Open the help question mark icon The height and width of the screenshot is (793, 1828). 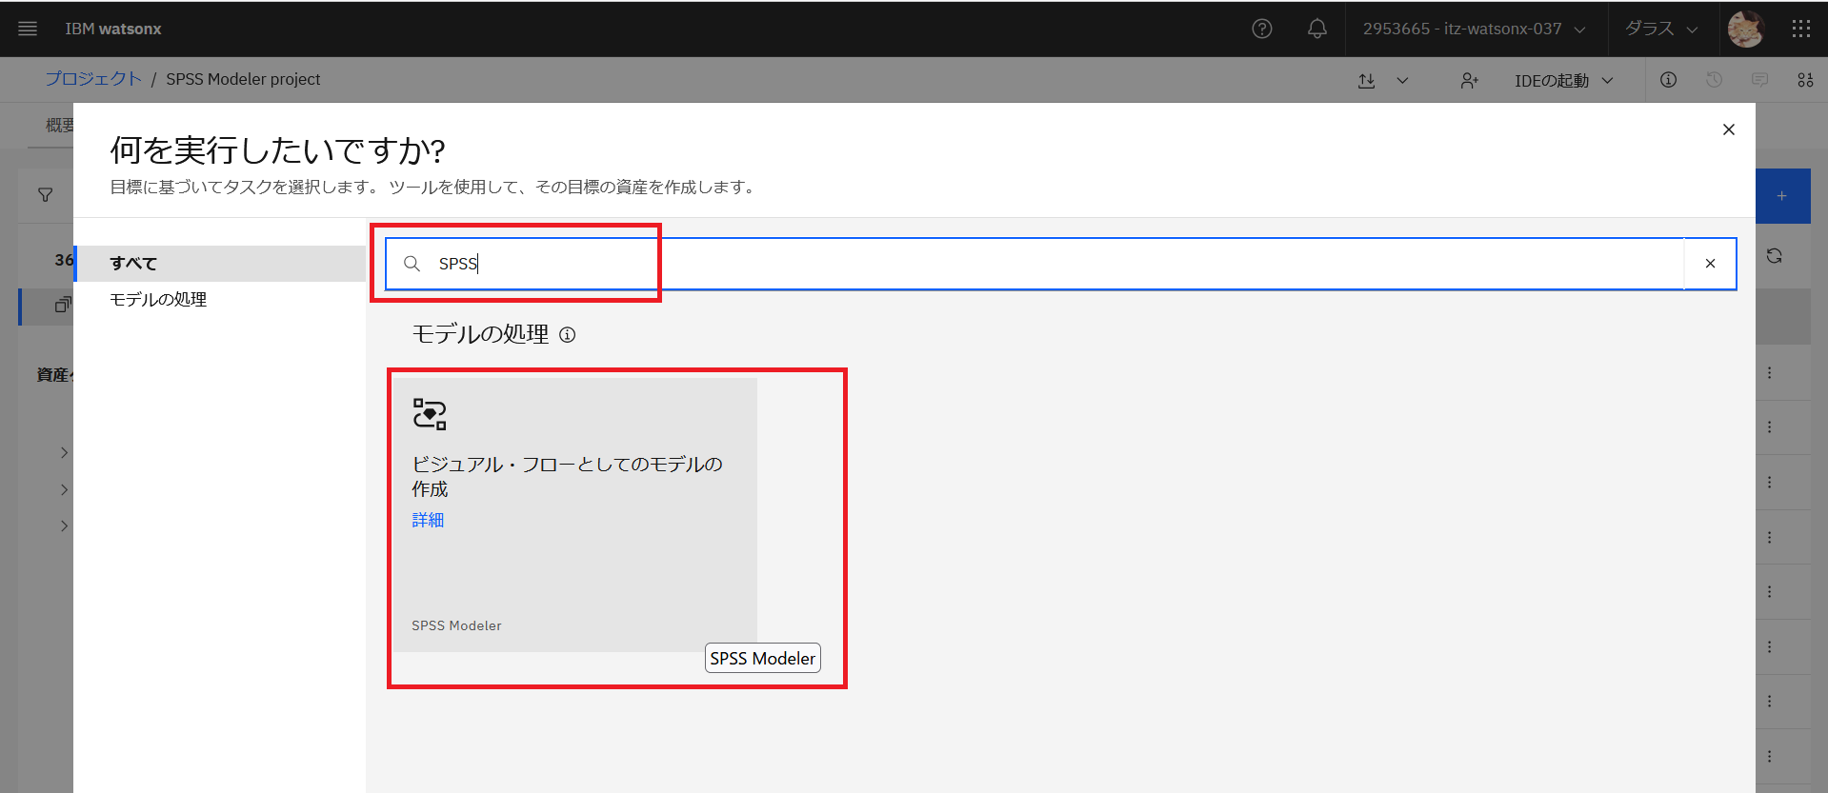coord(1262,29)
